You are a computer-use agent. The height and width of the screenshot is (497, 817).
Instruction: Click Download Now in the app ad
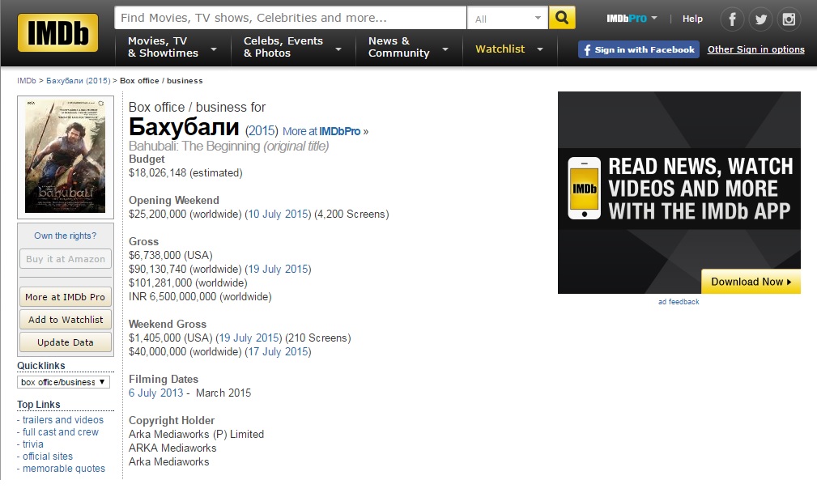pos(751,282)
